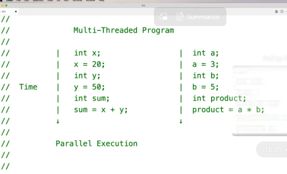Click the line 'int y;'
The width and height of the screenshot is (287, 174).
87,76
